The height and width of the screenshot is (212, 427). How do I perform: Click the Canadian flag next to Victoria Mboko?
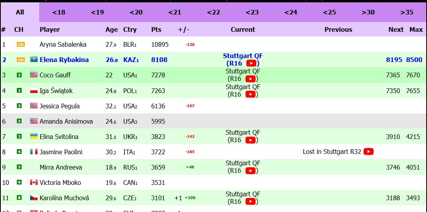coord(34,183)
